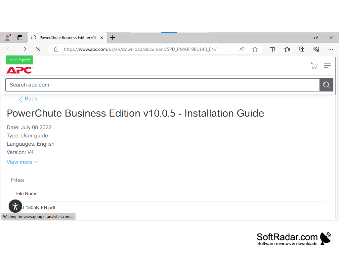Click the 'Files' section heading
Screen dimensions: 339x254
pos(17,180)
